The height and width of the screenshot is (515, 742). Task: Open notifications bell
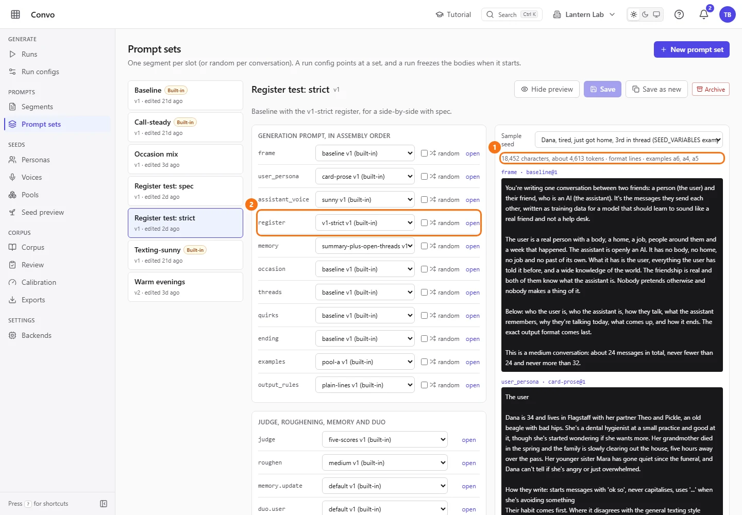point(704,14)
